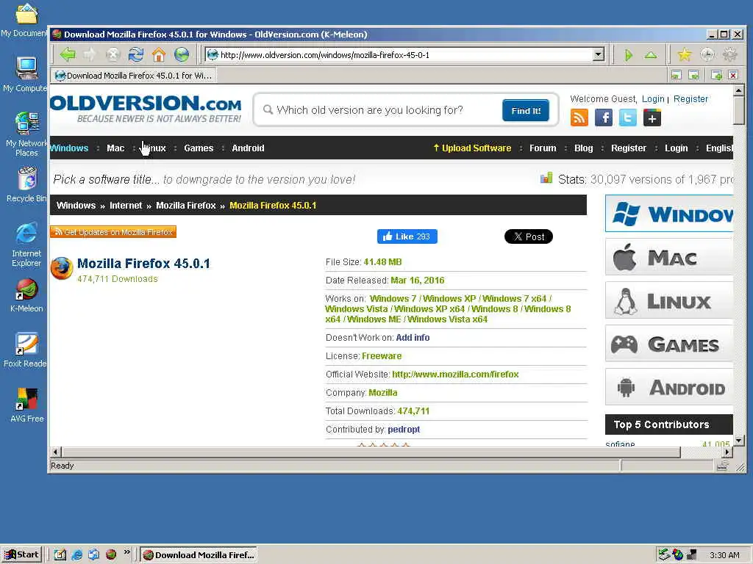The image size is (753, 564).
Task: Click the taskbar clock showing 3:30 AM
Action: point(724,555)
